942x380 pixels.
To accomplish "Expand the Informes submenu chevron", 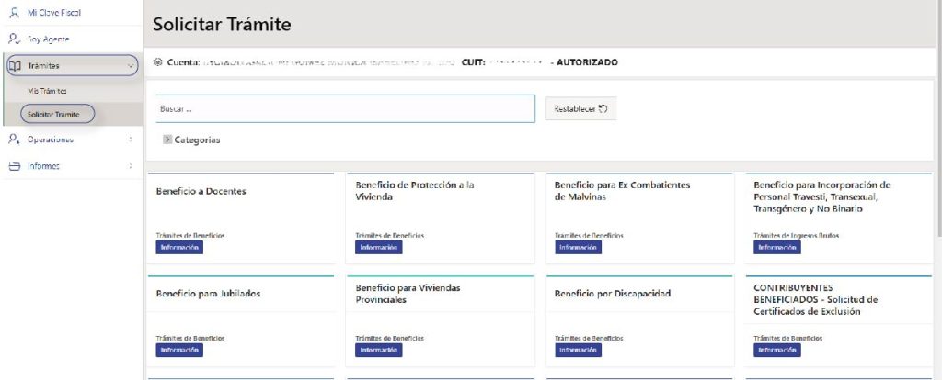I will coord(131,166).
